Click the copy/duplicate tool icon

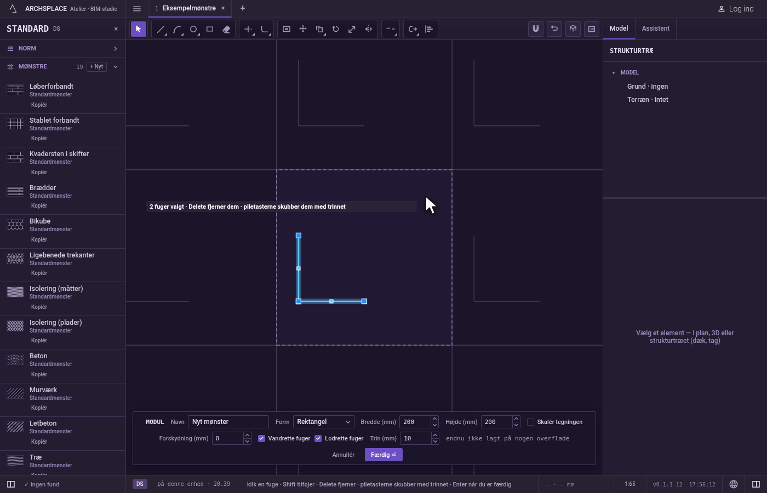click(319, 29)
